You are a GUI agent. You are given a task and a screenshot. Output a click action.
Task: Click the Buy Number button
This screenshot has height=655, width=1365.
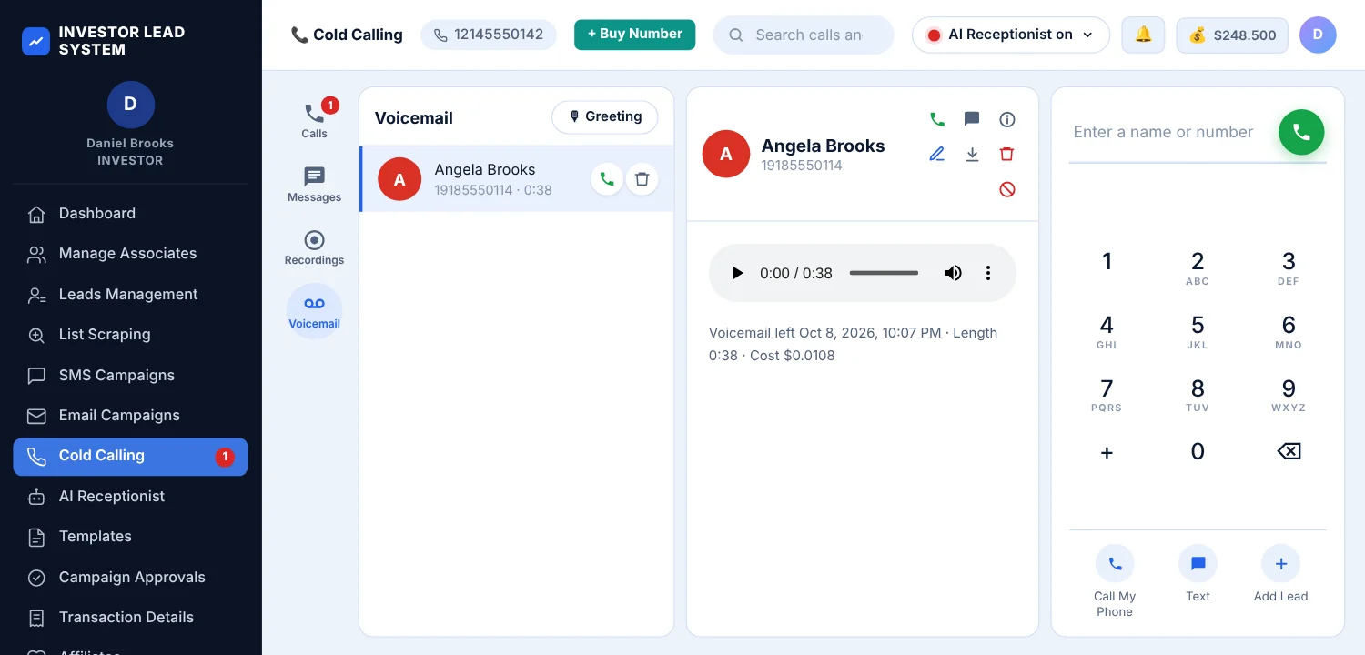pos(635,35)
